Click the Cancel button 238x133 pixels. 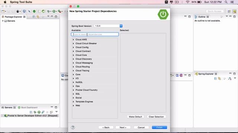(141, 127)
